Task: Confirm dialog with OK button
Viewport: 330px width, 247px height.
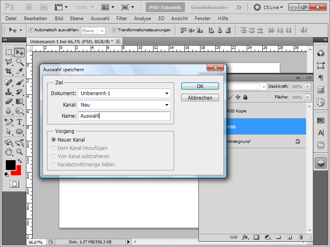Action: (x=200, y=86)
